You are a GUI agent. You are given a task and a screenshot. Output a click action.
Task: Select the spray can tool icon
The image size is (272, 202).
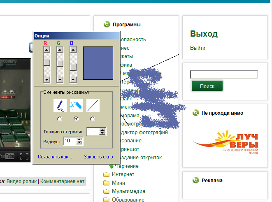coord(76,106)
